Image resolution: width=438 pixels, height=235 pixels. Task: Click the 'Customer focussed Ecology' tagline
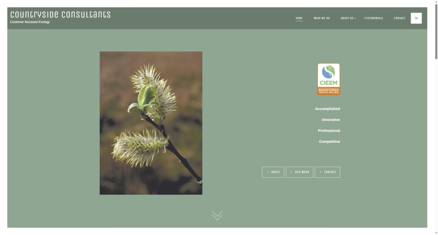coord(30,22)
